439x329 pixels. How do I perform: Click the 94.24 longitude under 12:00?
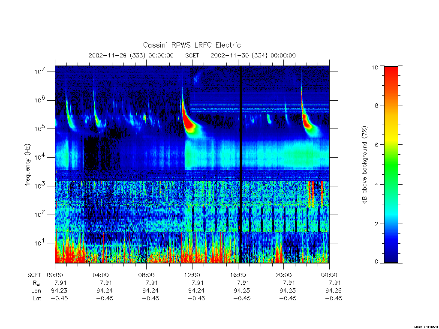point(196,291)
